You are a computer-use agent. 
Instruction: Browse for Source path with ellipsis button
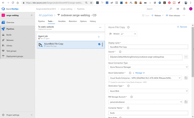click(x=186, y=57)
